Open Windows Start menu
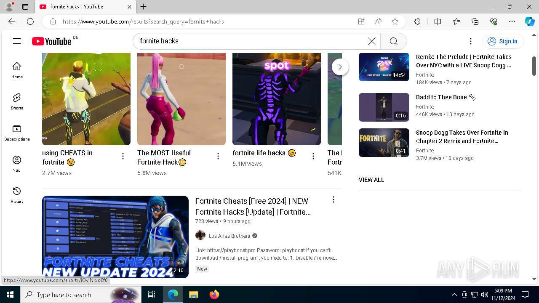The width and height of the screenshot is (539, 303). (x=10, y=295)
